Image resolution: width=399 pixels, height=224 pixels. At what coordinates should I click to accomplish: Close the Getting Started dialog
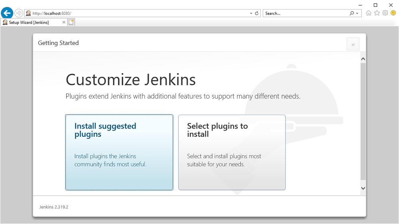pos(353,44)
